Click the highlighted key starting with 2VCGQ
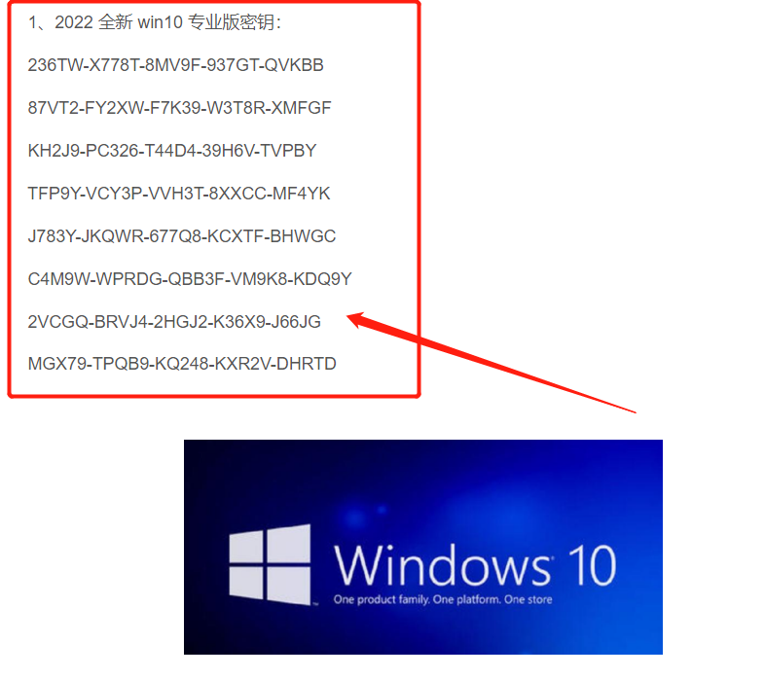Viewport: 765px width, 678px height. tap(174, 322)
